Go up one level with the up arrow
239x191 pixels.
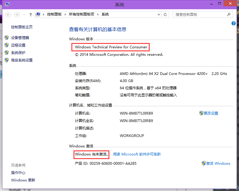coord(30,14)
